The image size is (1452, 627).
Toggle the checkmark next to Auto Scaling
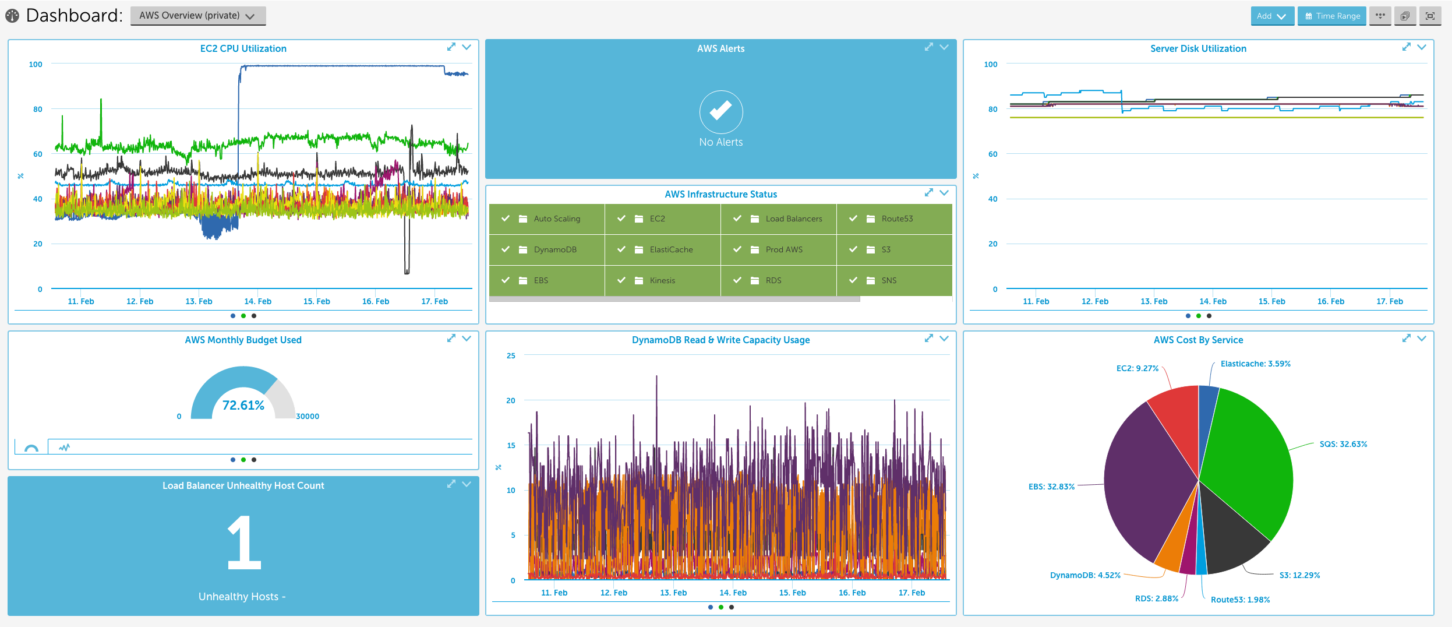pyautogui.click(x=506, y=219)
